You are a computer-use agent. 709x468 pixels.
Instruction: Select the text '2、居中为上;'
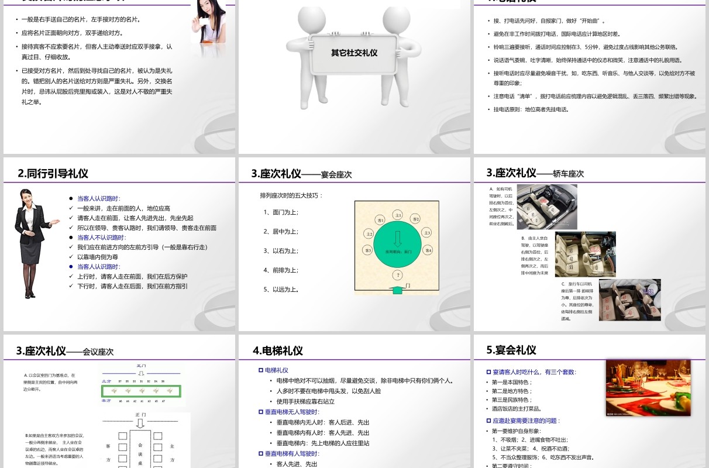tap(281, 232)
